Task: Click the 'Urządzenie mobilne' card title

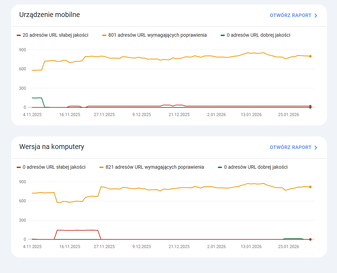Action: click(50, 15)
